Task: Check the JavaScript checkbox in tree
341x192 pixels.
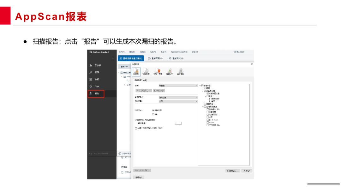Action: [208, 120]
